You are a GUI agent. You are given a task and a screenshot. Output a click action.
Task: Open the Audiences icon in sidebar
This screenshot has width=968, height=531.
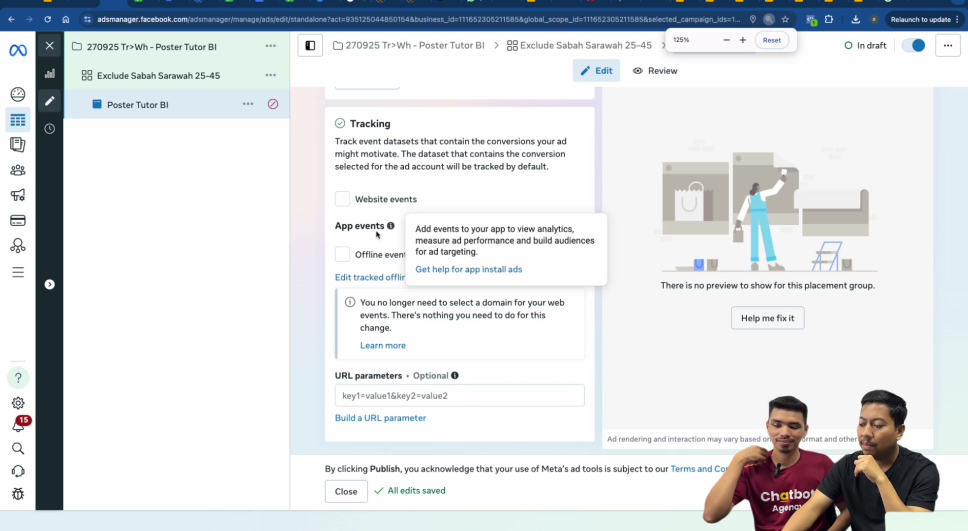pos(18,170)
